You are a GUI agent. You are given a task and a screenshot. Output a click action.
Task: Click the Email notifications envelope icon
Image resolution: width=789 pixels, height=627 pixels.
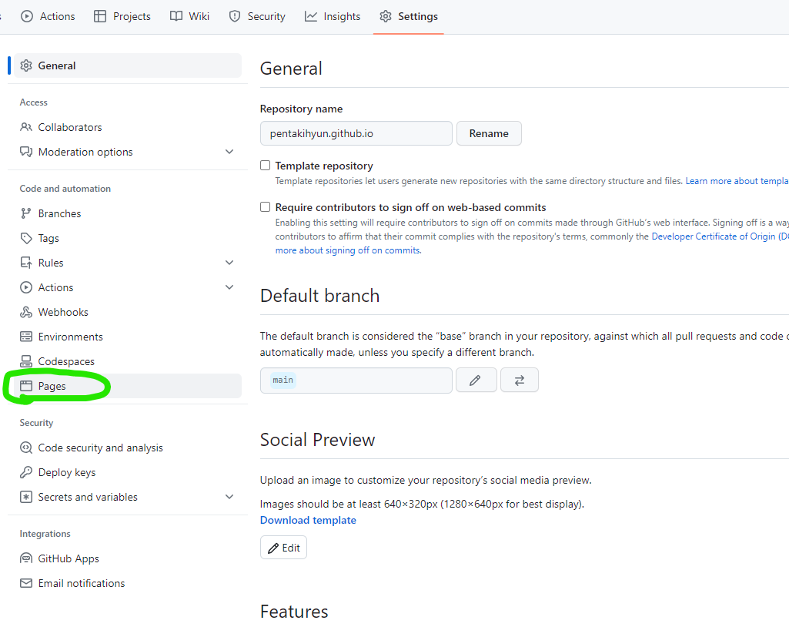[26, 583]
